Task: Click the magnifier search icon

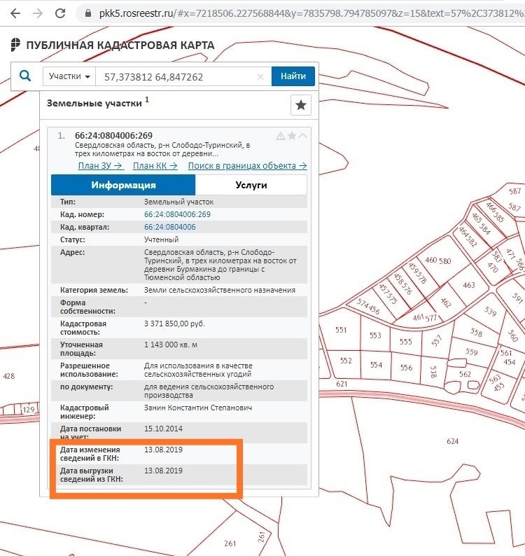Action: pyautogui.click(x=25, y=76)
